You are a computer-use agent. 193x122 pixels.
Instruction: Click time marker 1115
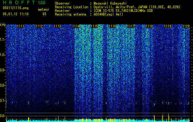(94, 26)
